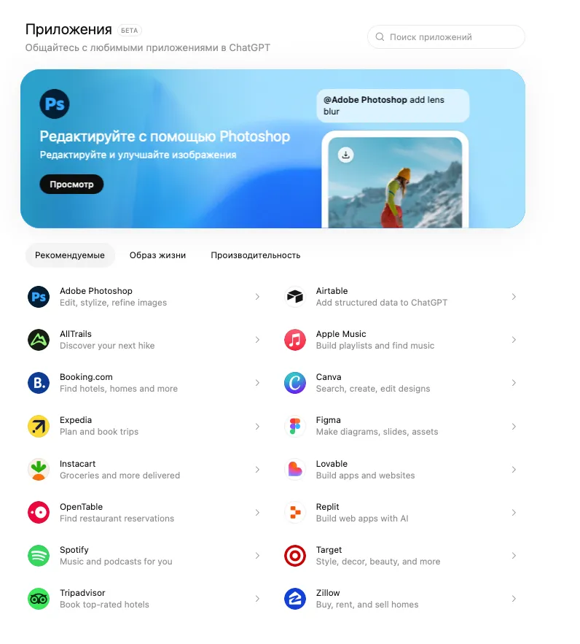This screenshot has height=644, width=580.
Task: Open the Lovable app entry
Action: pos(401,470)
